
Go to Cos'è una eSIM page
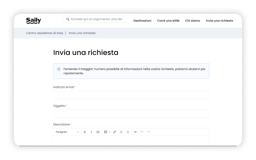coord(168,21)
